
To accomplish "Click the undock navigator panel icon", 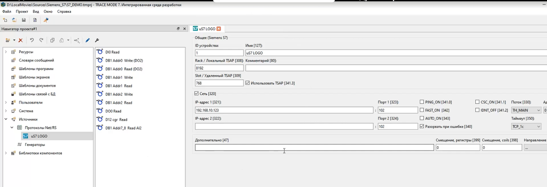I will 178,29.
